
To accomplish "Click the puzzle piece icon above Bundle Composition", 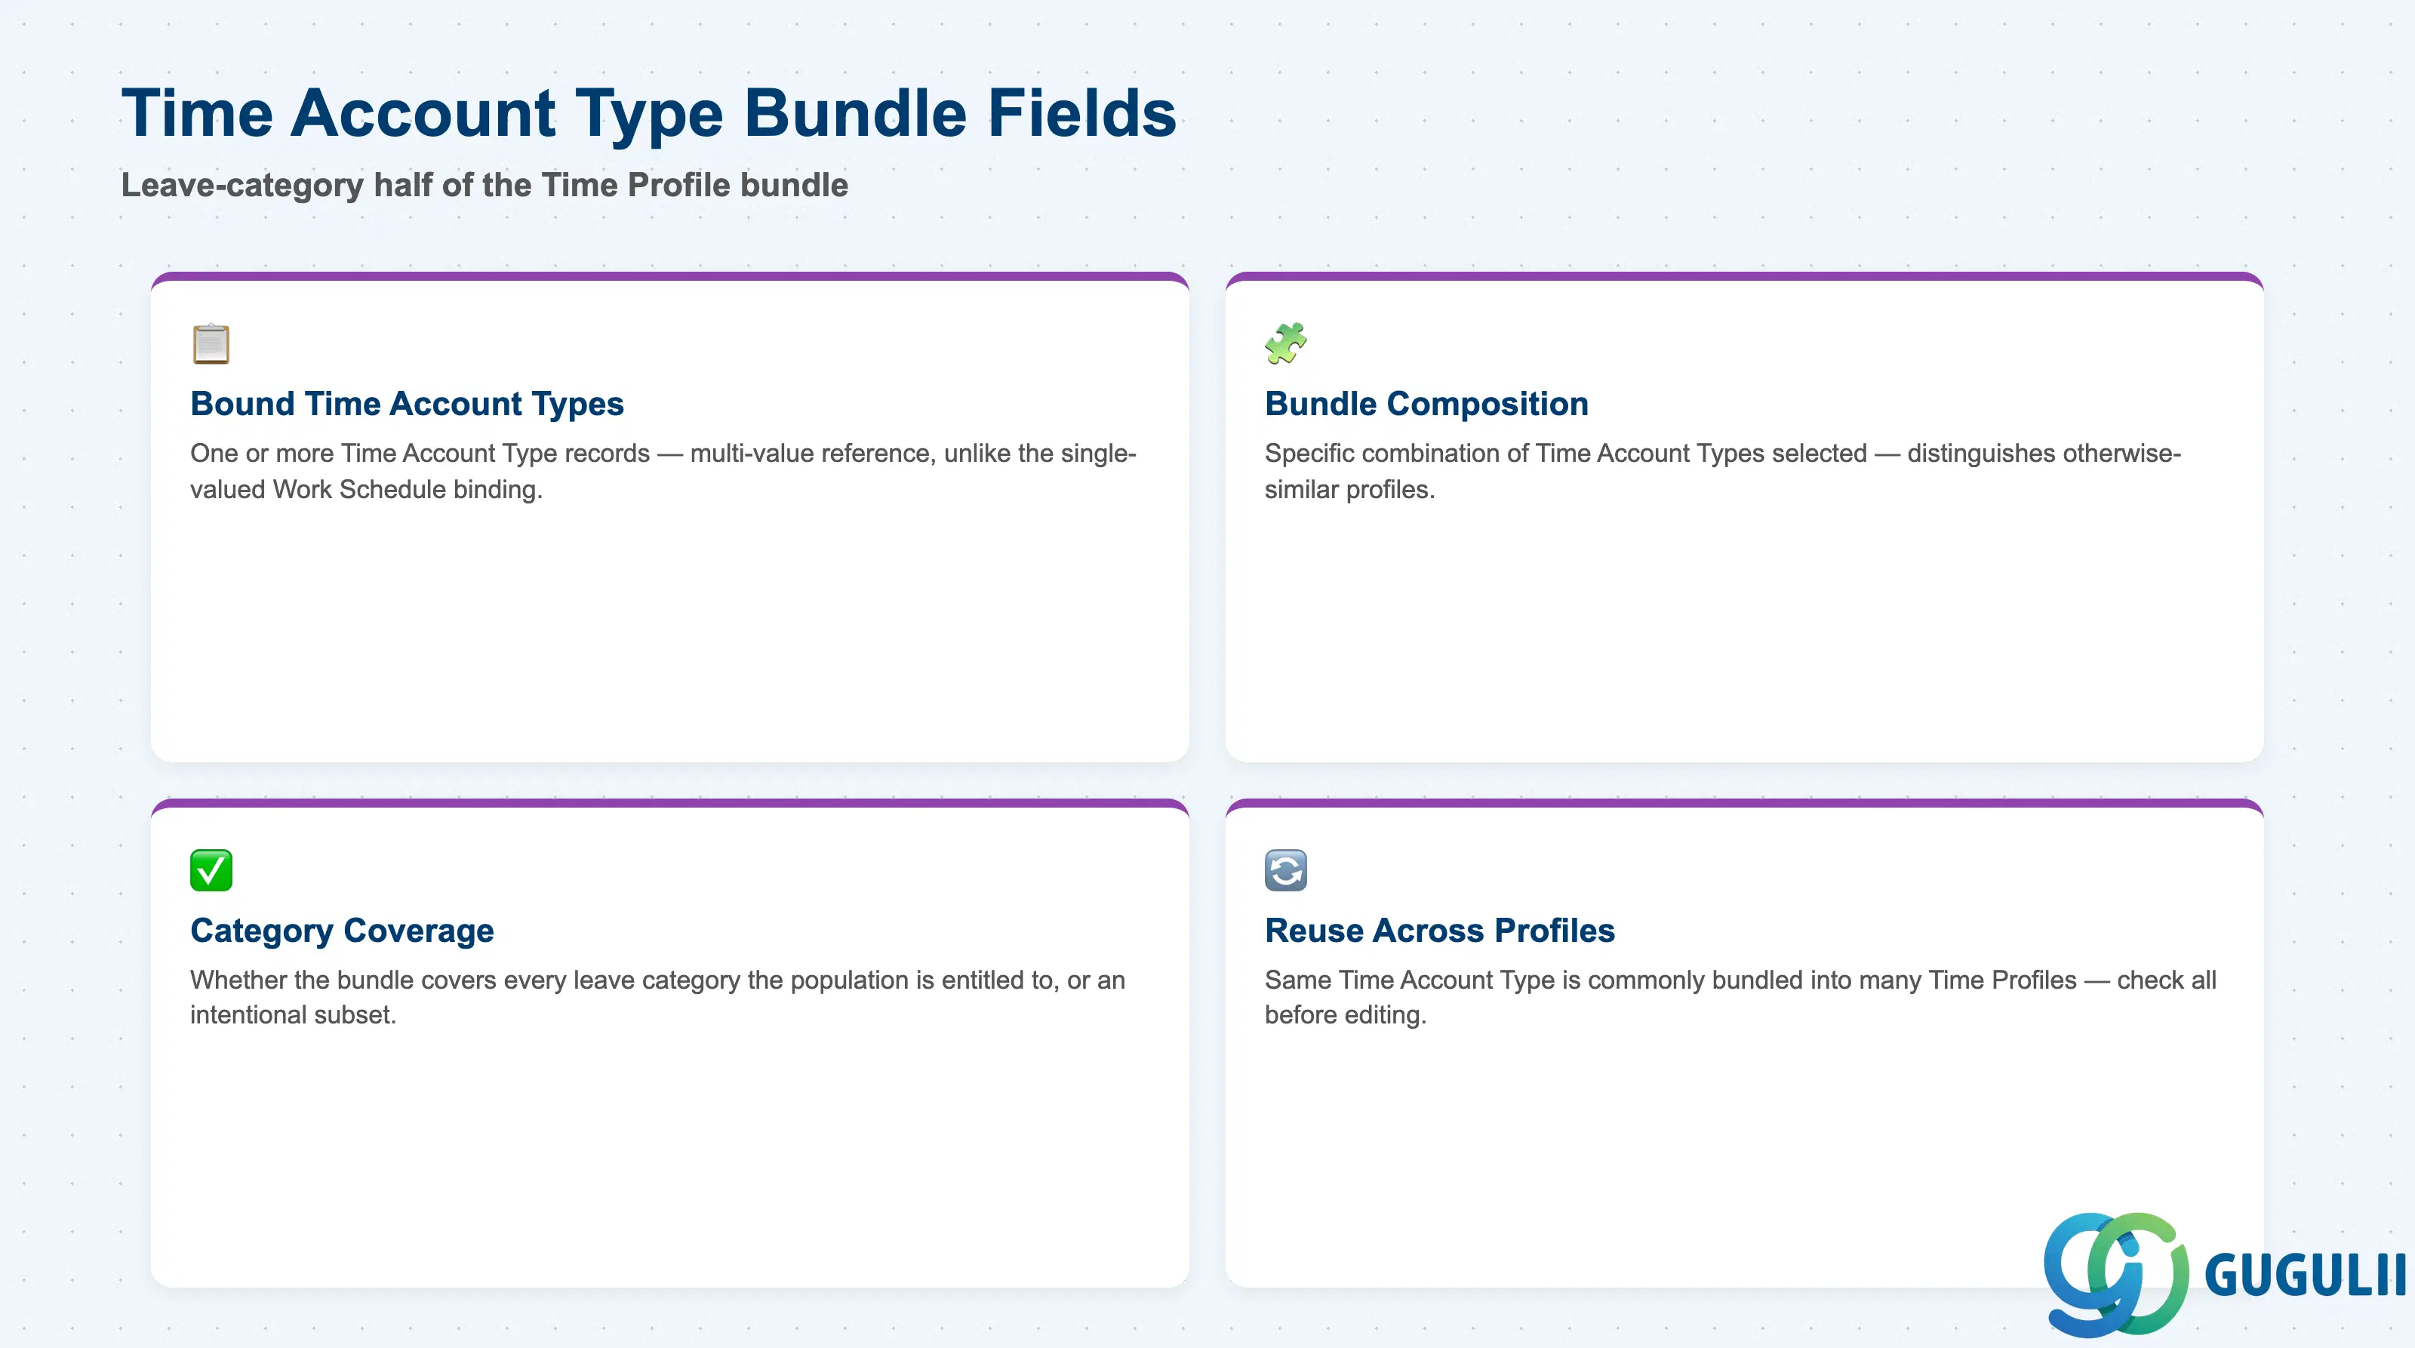I will click(1285, 343).
